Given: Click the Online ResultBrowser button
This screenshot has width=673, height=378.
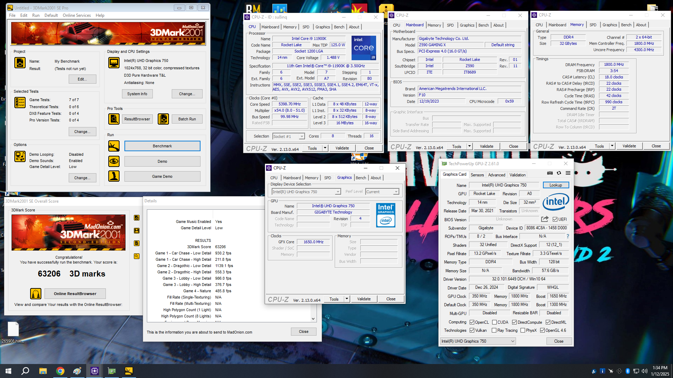Looking at the screenshot, I should point(75,294).
